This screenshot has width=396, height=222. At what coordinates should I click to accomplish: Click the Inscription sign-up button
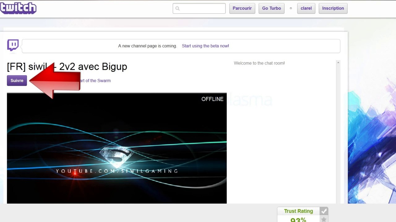[x=333, y=8]
